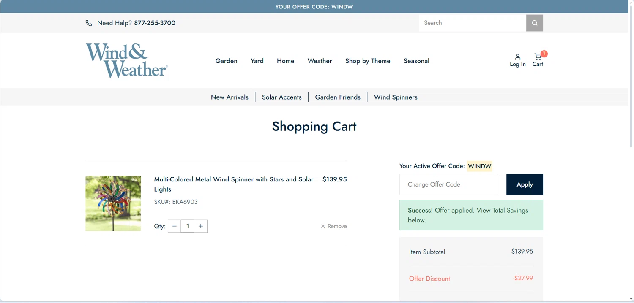Click the Shopping Cart heading
The width and height of the screenshot is (634, 303).
(314, 126)
